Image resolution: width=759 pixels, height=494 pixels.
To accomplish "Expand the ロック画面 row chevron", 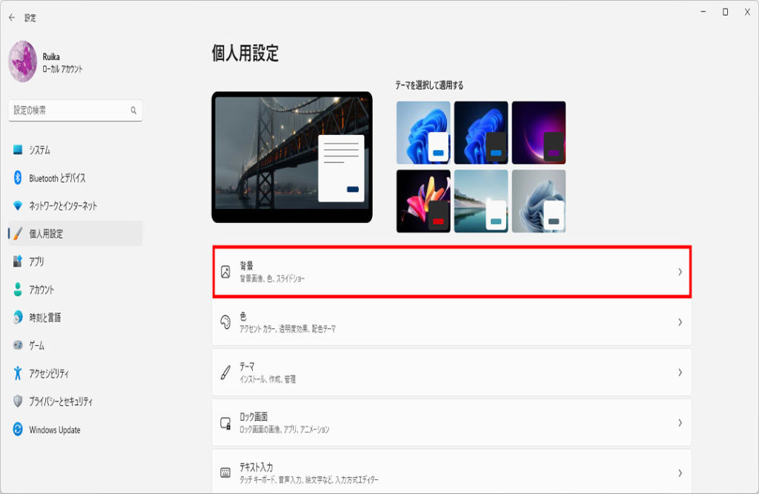I will click(680, 423).
